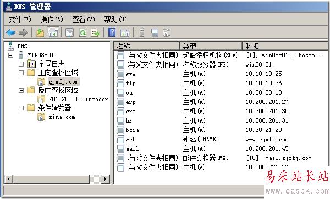Sort by the 数据 column header
Viewport: 330px width, 199px height.
click(285, 46)
